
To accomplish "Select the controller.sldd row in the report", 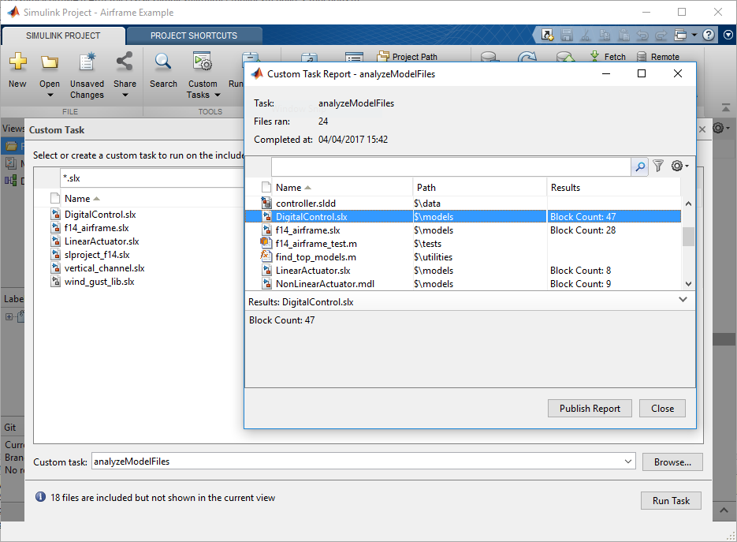I will pos(463,204).
